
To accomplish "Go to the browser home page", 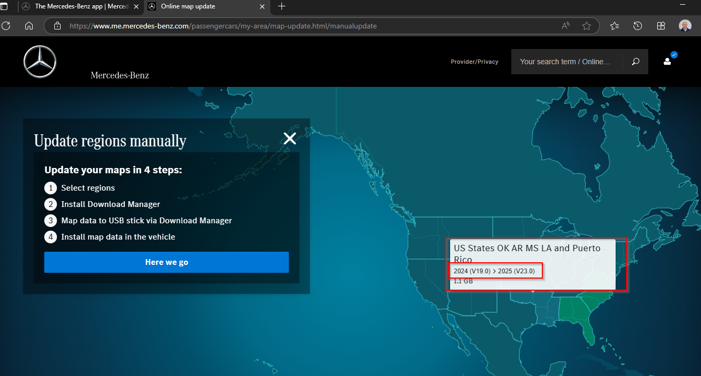I will [x=29, y=26].
